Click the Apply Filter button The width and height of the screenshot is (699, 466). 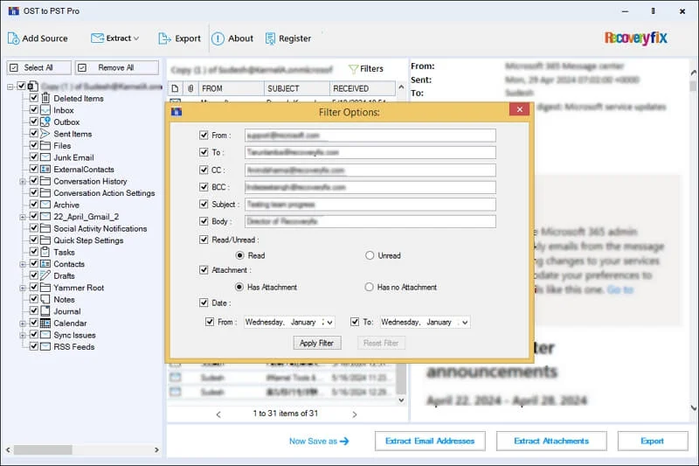click(x=317, y=343)
